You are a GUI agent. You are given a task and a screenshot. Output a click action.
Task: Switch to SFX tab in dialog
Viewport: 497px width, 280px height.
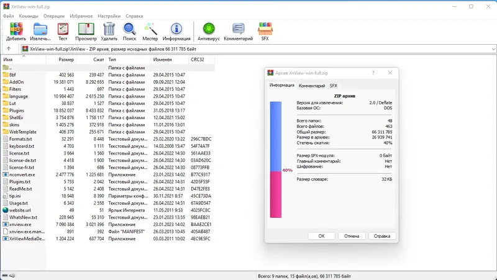click(x=334, y=86)
